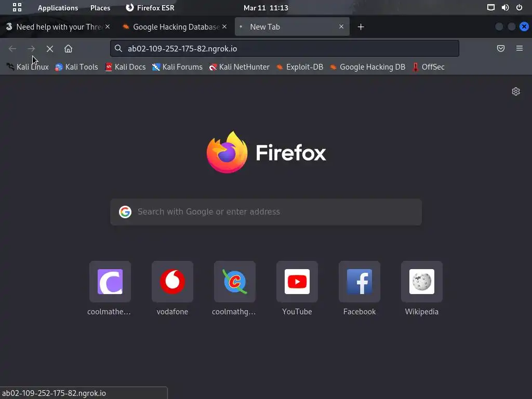Click the Mar 11 11:13 clock

[x=265, y=8]
